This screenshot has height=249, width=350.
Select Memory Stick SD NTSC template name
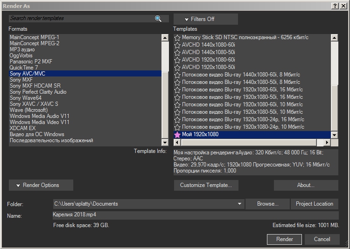245,37
